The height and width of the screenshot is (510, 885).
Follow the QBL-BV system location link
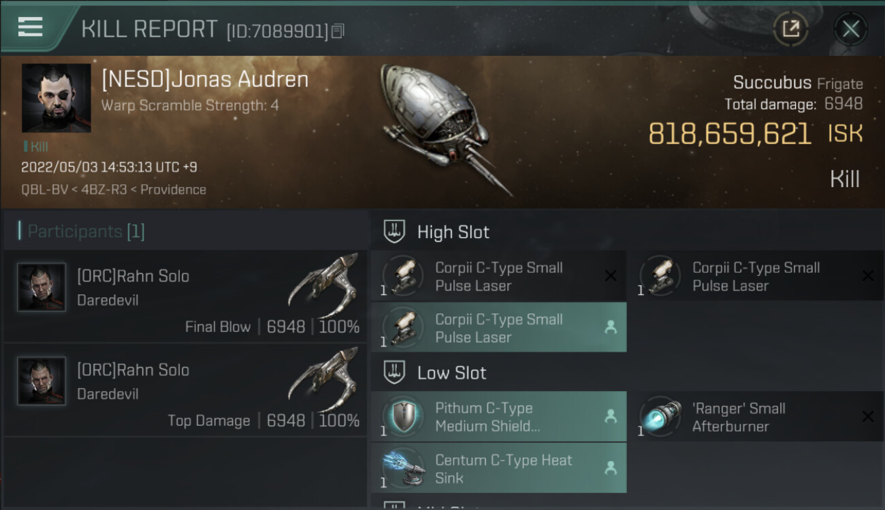(x=44, y=190)
